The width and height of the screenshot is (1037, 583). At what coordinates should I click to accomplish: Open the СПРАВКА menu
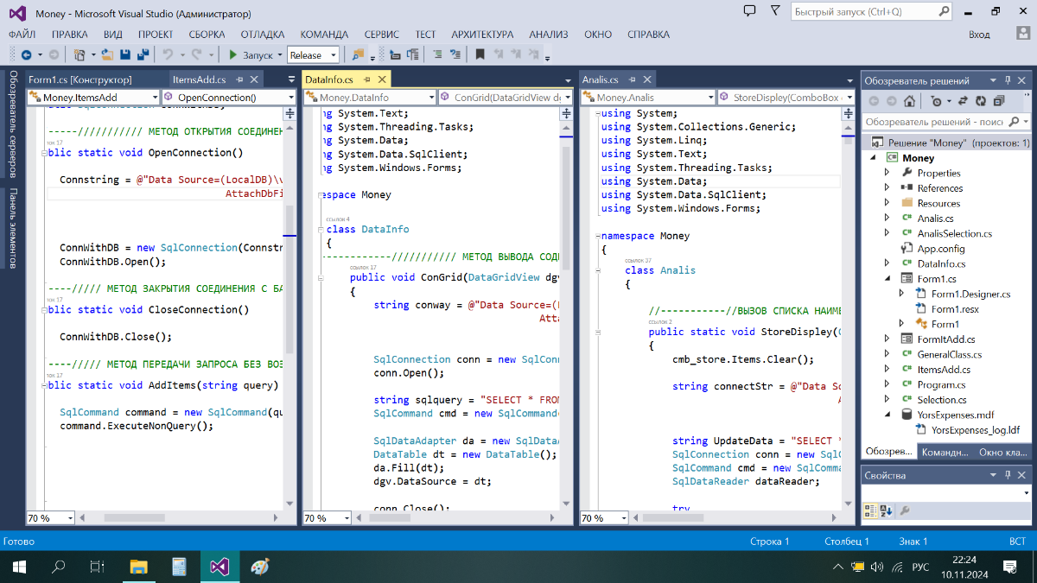click(x=648, y=35)
